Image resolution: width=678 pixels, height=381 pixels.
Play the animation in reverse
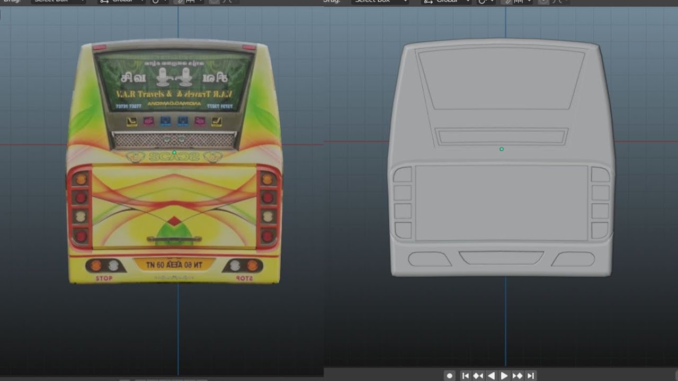pos(491,376)
